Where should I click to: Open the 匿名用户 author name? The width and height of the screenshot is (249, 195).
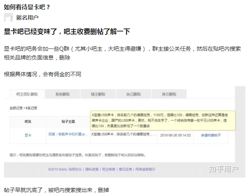pos(27,17)
